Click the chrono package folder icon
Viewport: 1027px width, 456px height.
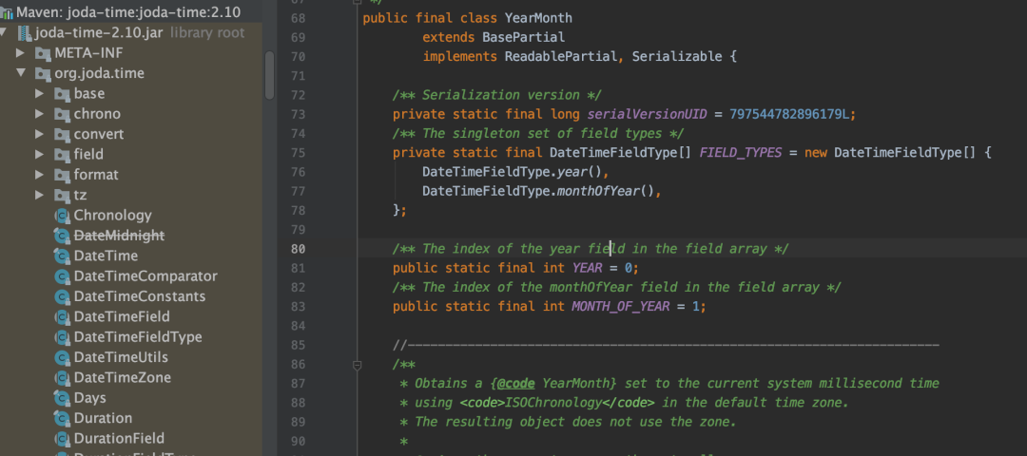point(62,114)
